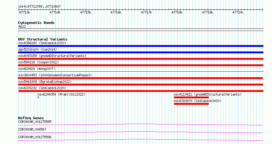Click the nsv829924 (Wong2007) label

point(37,69)
